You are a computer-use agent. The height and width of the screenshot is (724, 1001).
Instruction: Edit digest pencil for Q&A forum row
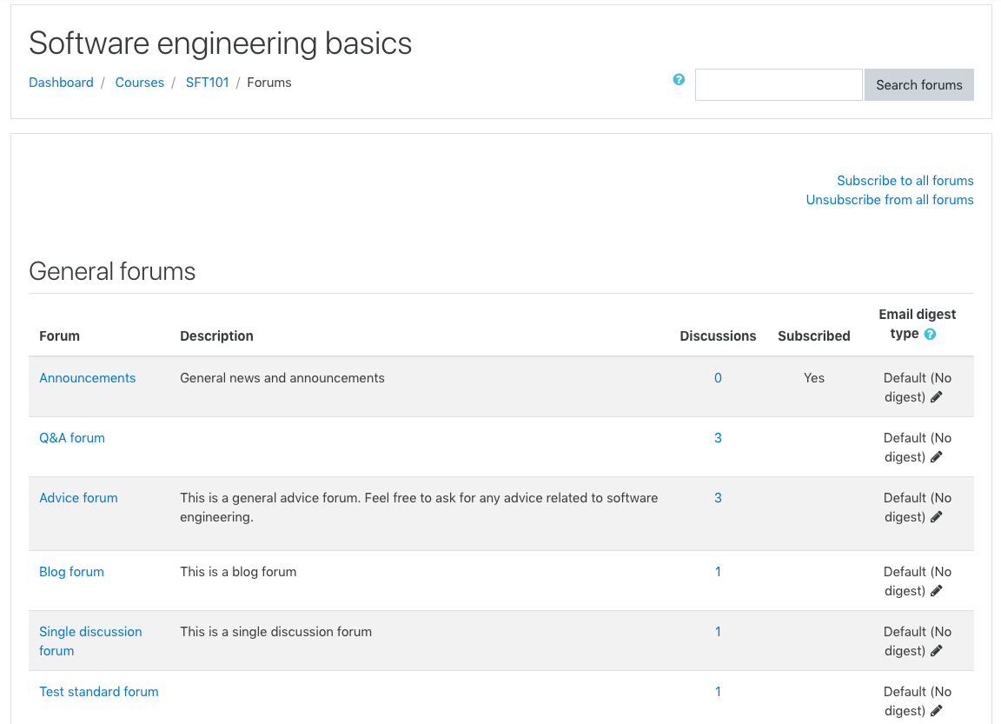(937, 457)
